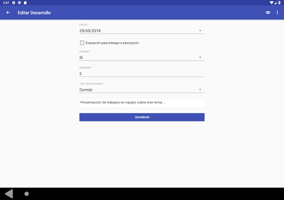Open the three-dot overflow menu
Image resolution: width=284 pixels, height=200 pixels.
pyautogui.click(x=277, y=13)
